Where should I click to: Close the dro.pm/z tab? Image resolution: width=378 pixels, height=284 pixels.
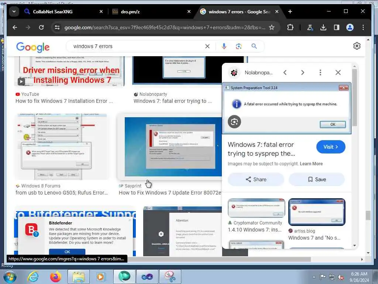tap(189, 11)
